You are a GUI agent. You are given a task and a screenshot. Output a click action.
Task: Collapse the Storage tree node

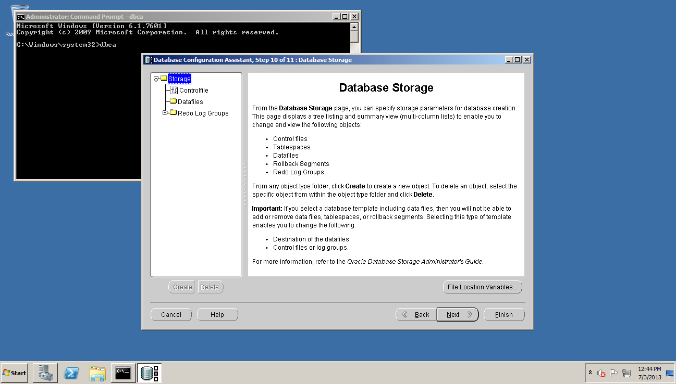point(156,79)
